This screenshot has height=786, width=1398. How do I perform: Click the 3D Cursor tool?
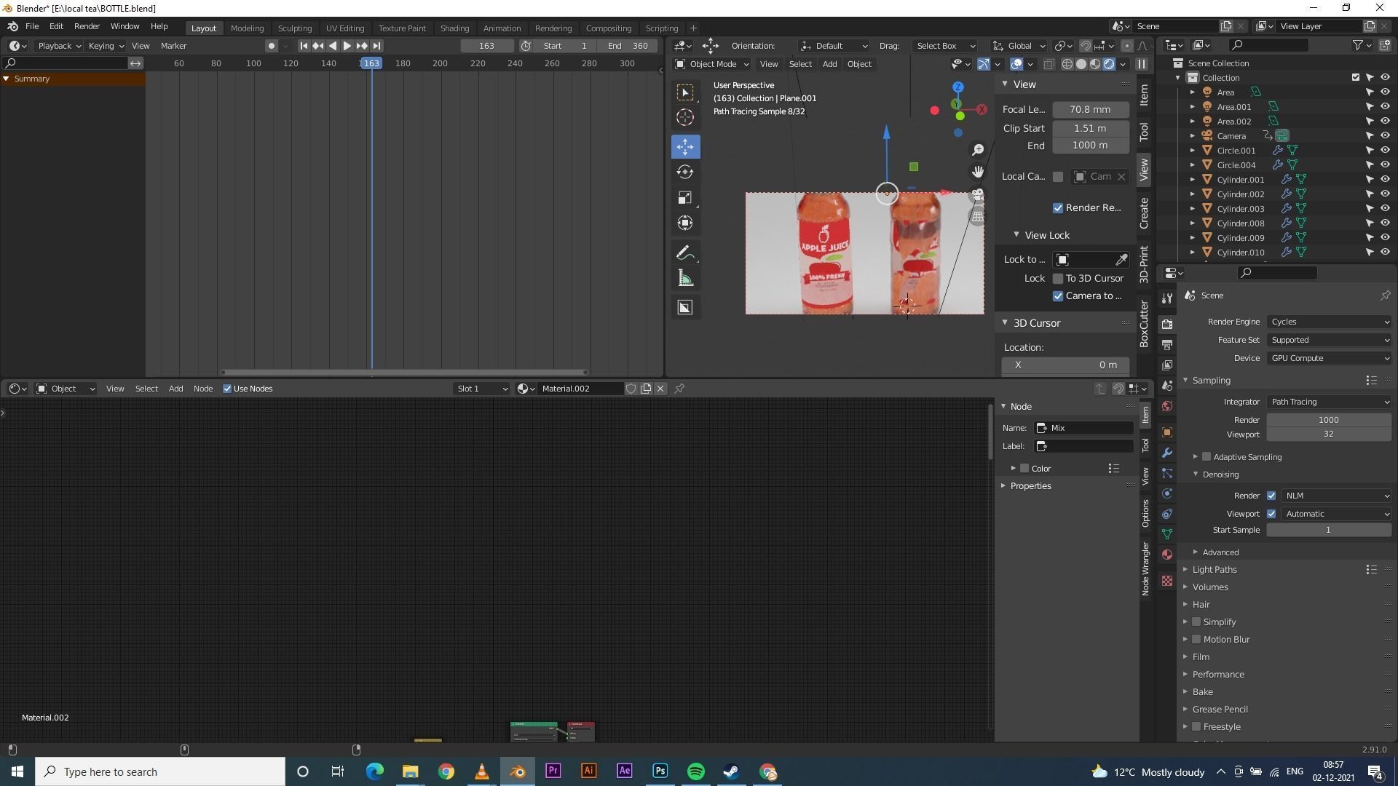(x=684, y=118)
